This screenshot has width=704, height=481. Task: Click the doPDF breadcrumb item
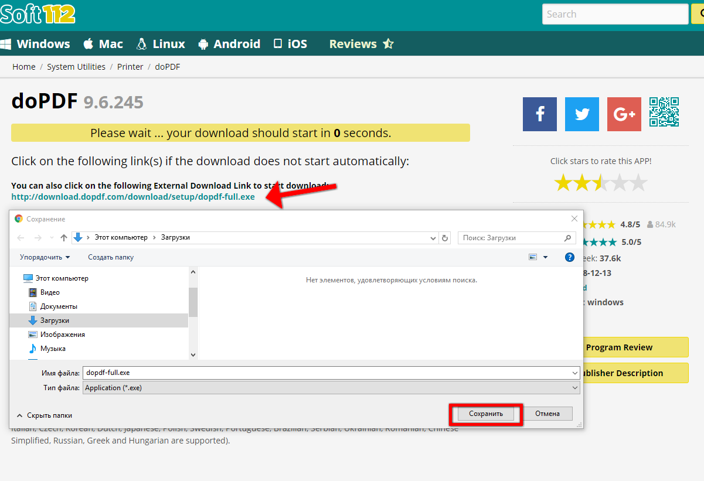(x=168, y=67)
